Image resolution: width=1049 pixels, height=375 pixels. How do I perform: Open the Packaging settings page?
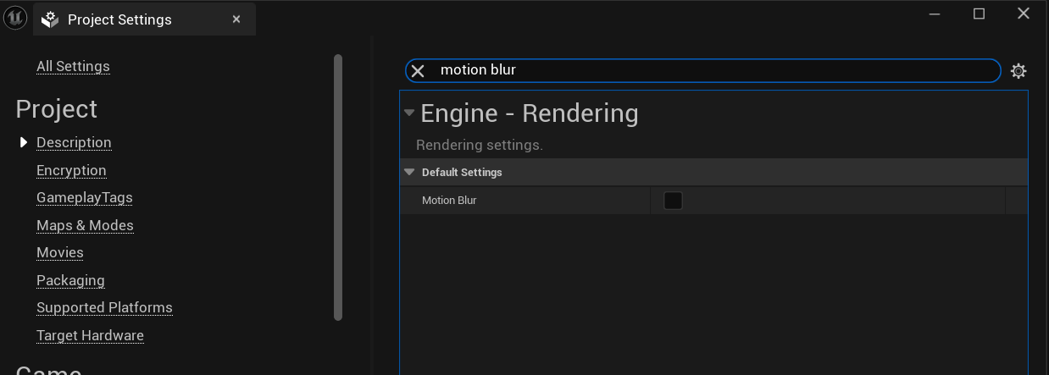[x=70, y=280]
